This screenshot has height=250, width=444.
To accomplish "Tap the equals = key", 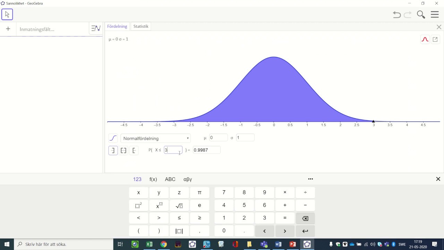I will [x=285, y=218].
